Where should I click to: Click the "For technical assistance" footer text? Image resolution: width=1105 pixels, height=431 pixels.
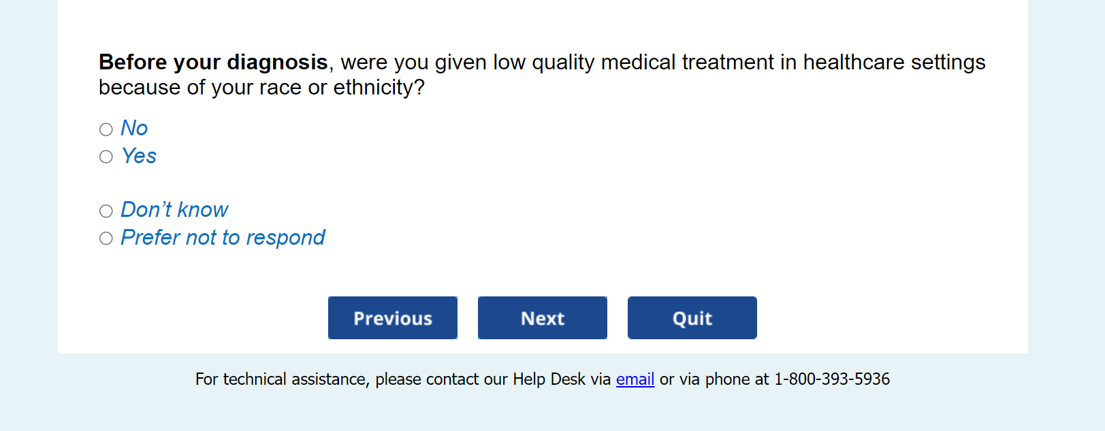tap(282, 379)
